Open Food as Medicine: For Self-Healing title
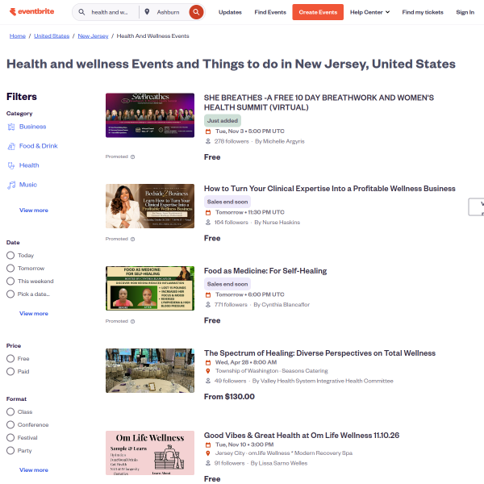Viewport: 484px width, 484px height. [265, 271]
